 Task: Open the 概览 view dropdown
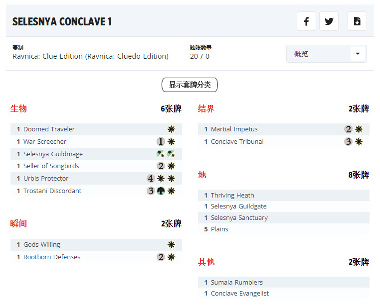[x=319, y=54]
